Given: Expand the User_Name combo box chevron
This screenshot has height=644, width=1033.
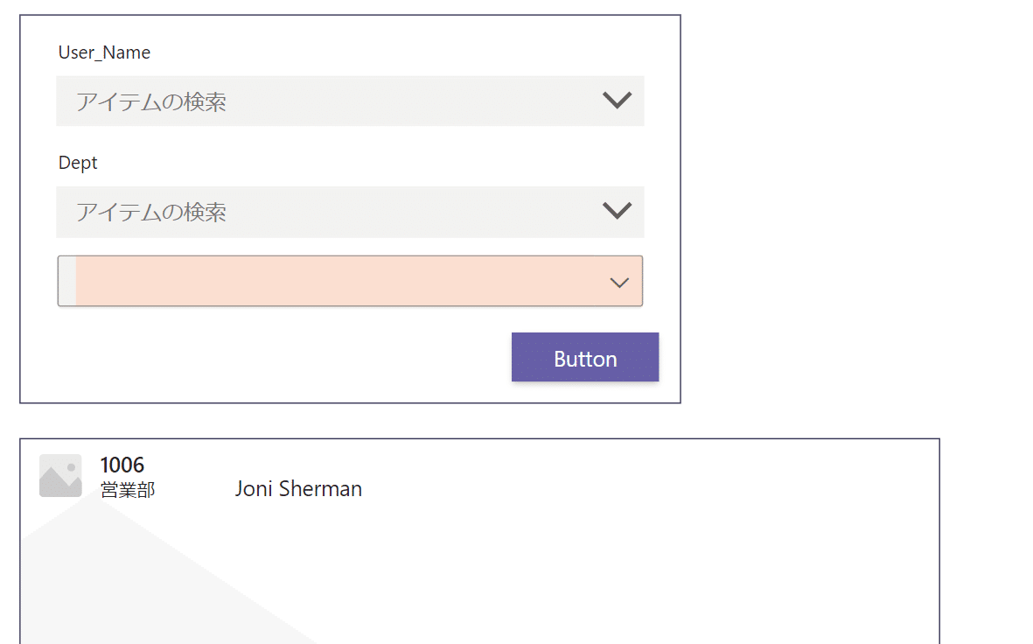Looking at the screenshot, I should click(x=618, y=101).
